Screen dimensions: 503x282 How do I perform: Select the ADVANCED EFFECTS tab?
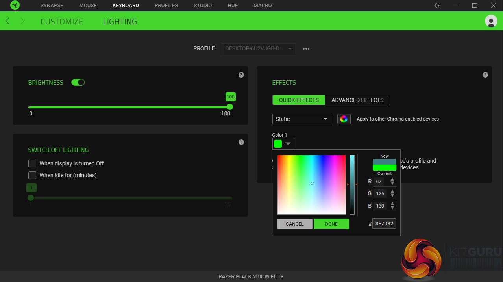tap(357, 100)
